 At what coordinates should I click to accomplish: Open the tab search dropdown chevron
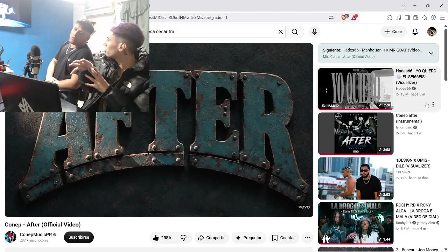point(404,6)
